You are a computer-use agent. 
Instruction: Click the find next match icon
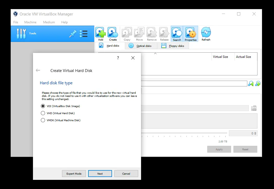pyautogui.click(x=258, y=84)
